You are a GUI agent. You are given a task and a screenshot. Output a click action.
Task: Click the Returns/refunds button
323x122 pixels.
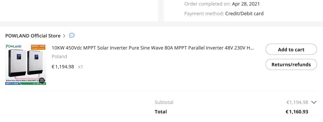pos(291,65)
